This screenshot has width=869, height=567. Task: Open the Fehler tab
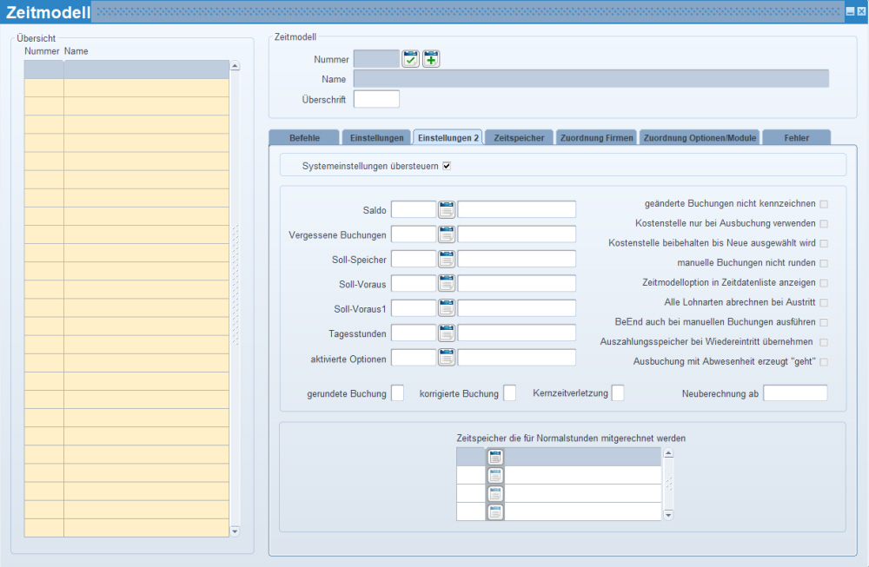(x=796, y=137)
